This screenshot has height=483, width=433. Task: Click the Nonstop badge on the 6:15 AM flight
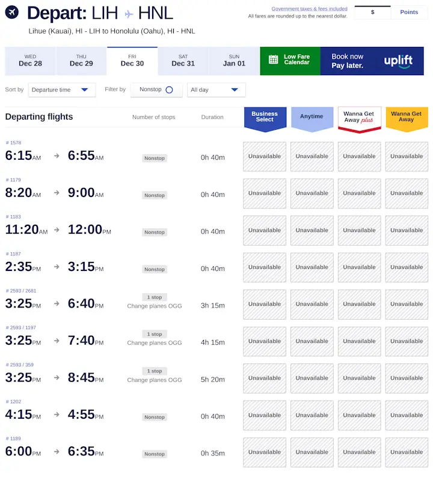pyautogui.click(x=155, y=158)
